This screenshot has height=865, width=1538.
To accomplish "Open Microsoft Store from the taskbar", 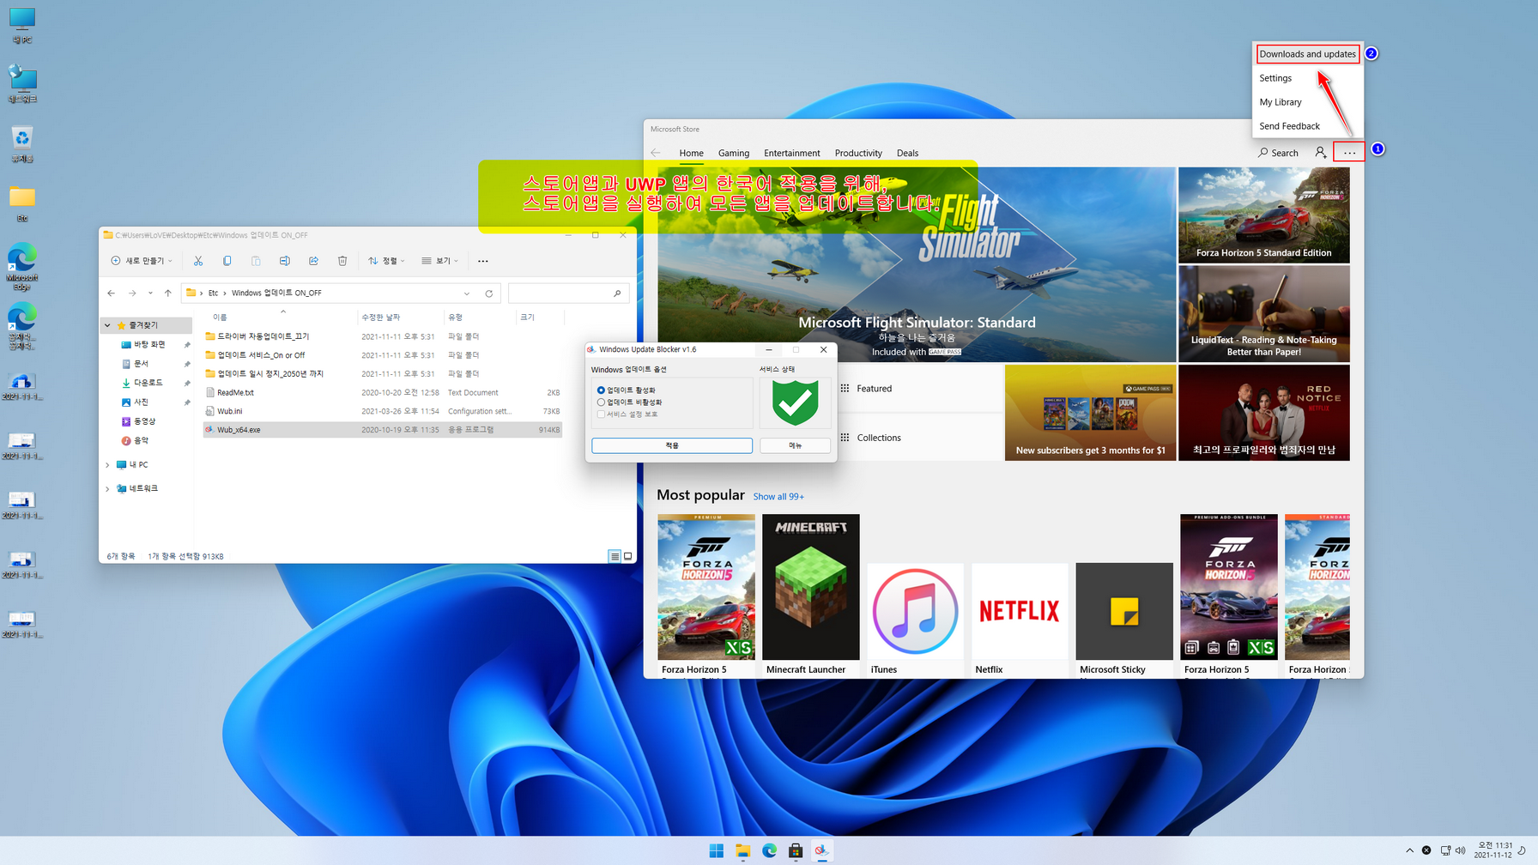I will tap(796, 850).
